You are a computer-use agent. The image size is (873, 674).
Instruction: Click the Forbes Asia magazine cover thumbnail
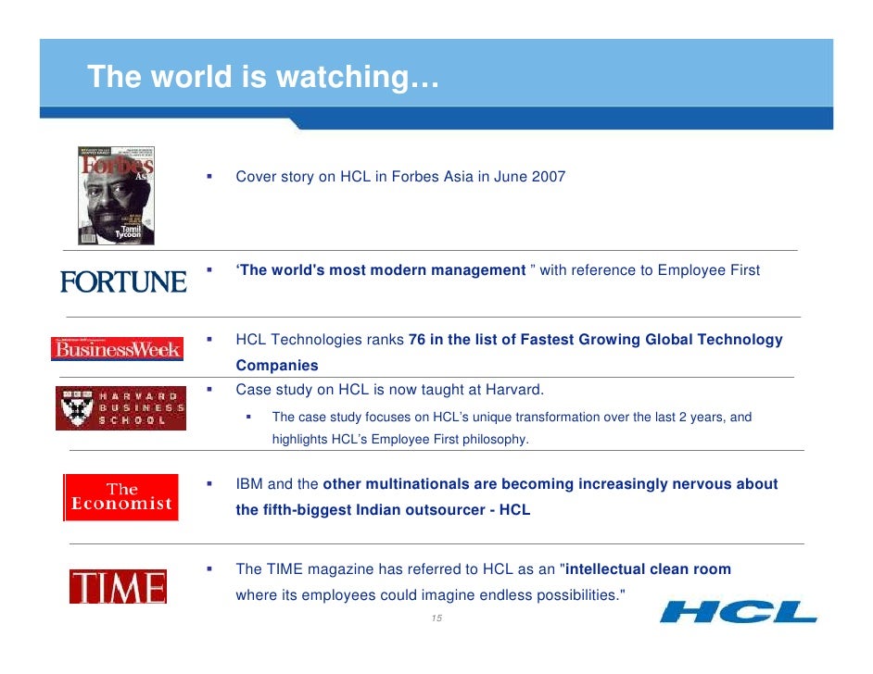pyautogui.click(x=117, y=195)
